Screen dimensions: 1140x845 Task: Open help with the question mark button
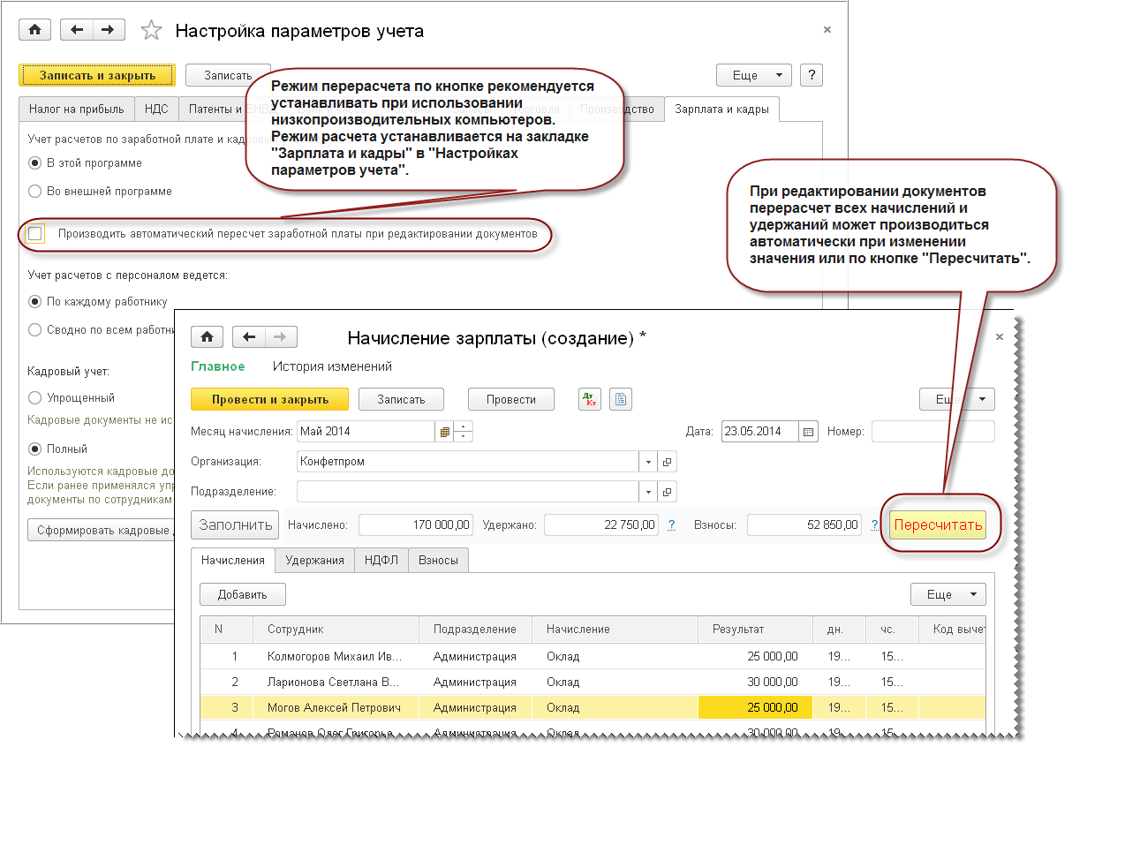tap(812, 75)
